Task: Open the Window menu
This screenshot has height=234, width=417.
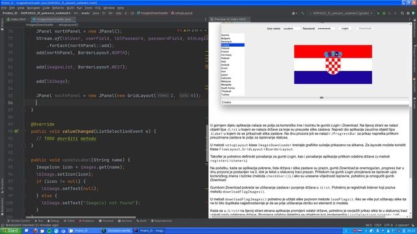Action: point(109,8)
